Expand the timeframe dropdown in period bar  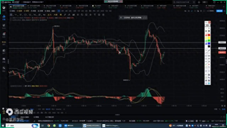pos(54,11)
